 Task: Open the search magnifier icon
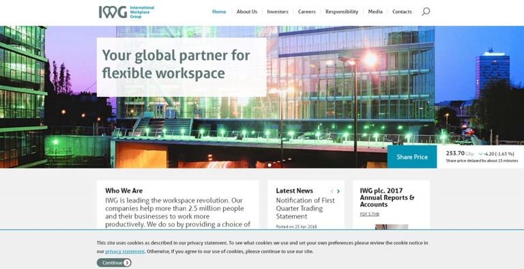click(x=426, y=12)
